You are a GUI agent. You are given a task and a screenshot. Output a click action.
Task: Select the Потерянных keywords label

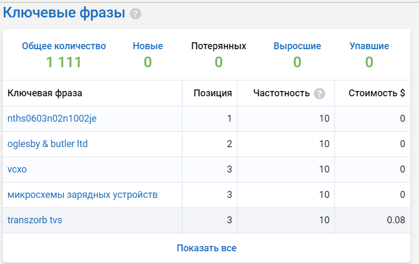[218, 46]
